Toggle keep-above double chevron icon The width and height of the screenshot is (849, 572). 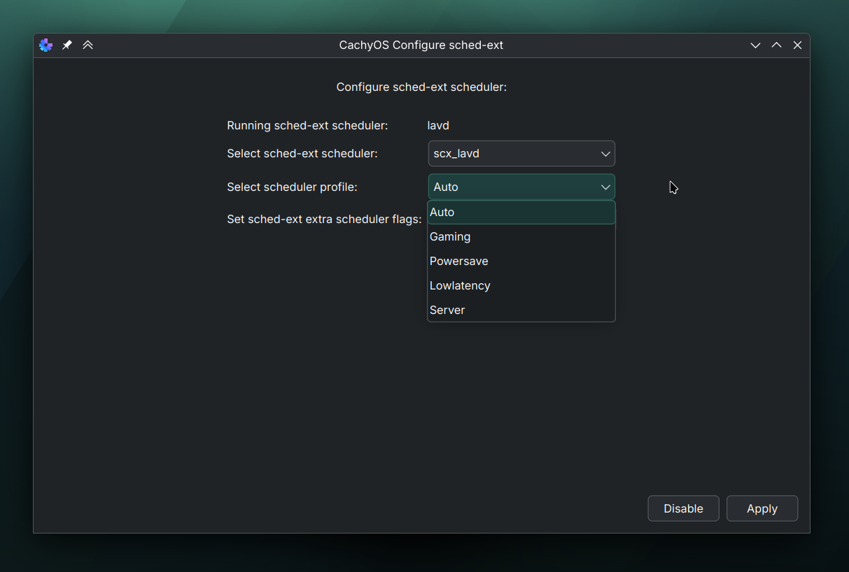[x=87, y=45]
